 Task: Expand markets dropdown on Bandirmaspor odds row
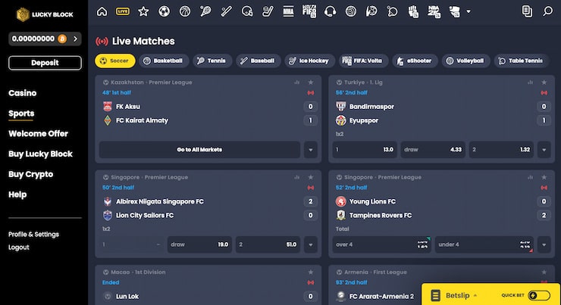tap(544, 150)
